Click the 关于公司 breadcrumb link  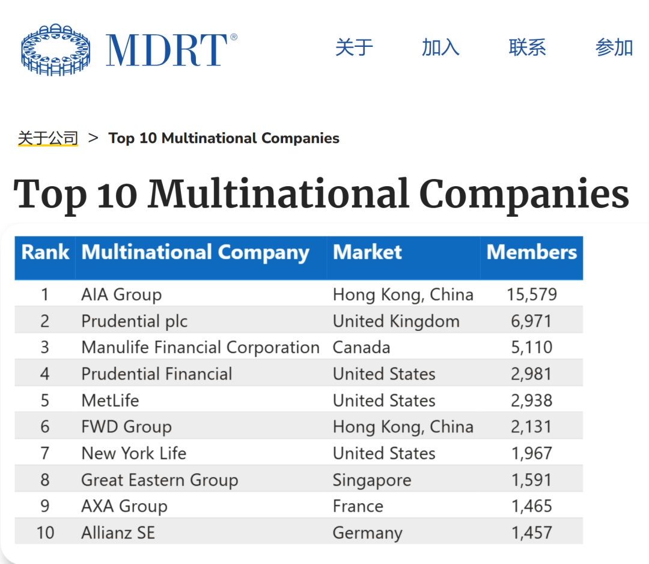click(x=47, y=138)
